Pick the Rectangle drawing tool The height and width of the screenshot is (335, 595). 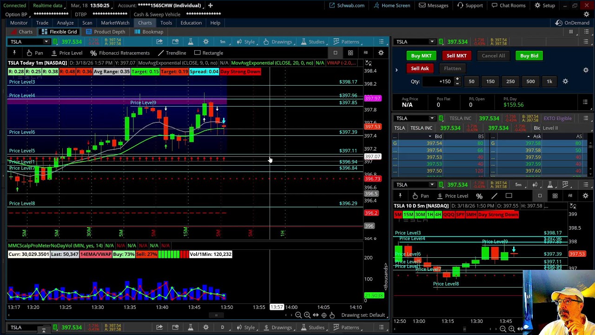(x=209, y=53)
